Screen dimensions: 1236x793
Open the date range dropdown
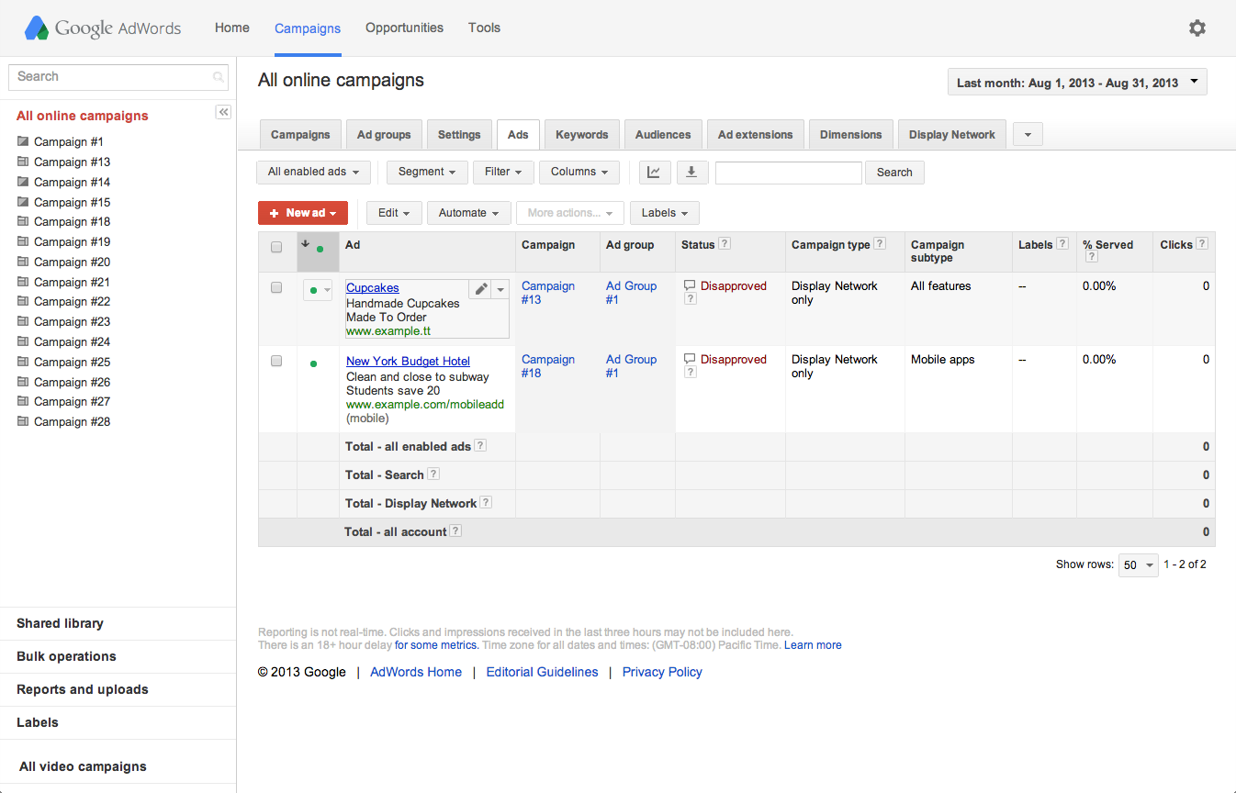(1077, 83)
